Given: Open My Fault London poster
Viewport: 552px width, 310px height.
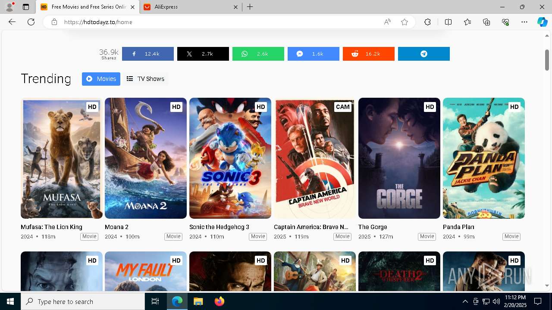Looking at the screenshot, I should (146, 271).
